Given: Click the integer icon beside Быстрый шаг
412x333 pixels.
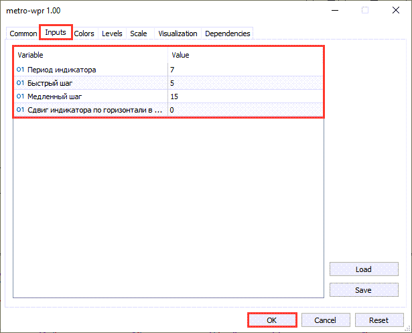Looking at the screenshot, I should (20, 83).
